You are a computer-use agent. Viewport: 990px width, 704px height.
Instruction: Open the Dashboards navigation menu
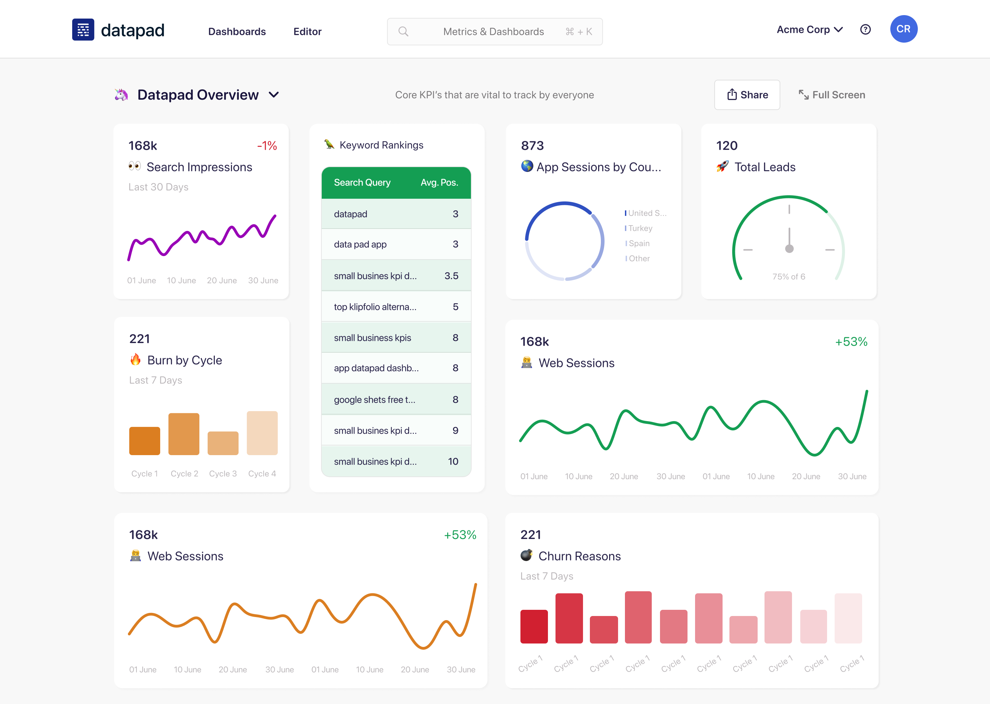pyautogui.click(x=237, y=31)
